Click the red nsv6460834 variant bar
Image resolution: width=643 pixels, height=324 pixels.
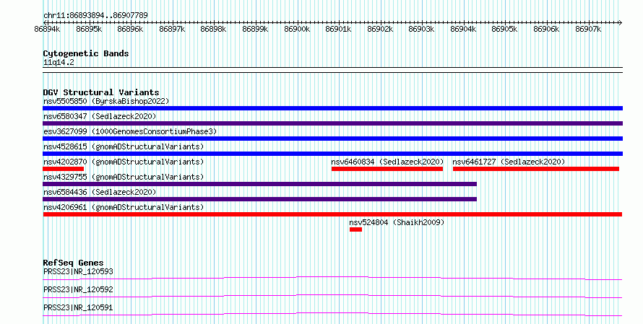coord(387,169)
